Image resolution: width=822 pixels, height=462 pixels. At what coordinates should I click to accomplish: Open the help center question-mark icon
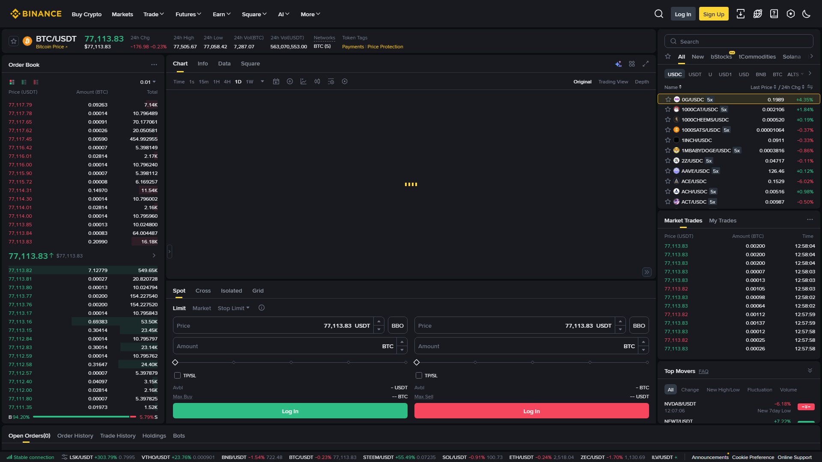pyautogui.click(x=774, y=14)
